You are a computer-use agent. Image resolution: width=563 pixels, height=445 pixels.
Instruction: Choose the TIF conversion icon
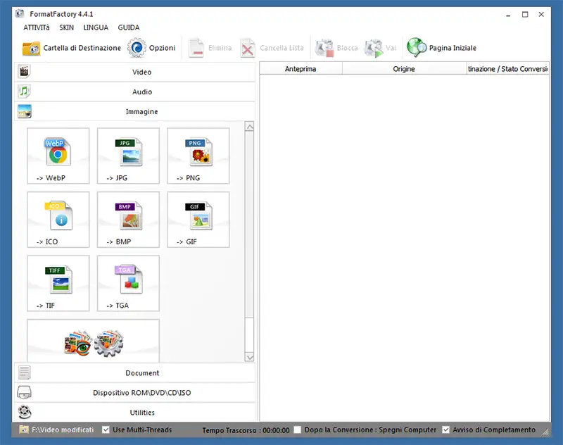pos(58,280)
